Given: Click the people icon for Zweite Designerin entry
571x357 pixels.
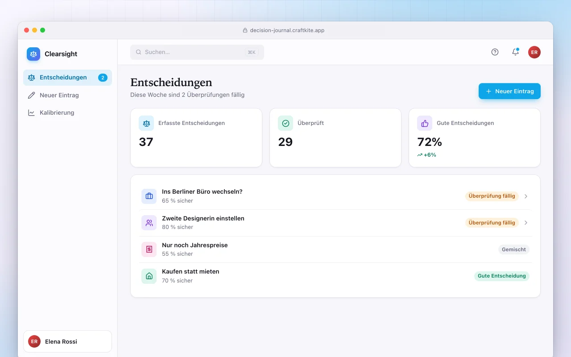Looking at the screenshot, I should point(149,223).
